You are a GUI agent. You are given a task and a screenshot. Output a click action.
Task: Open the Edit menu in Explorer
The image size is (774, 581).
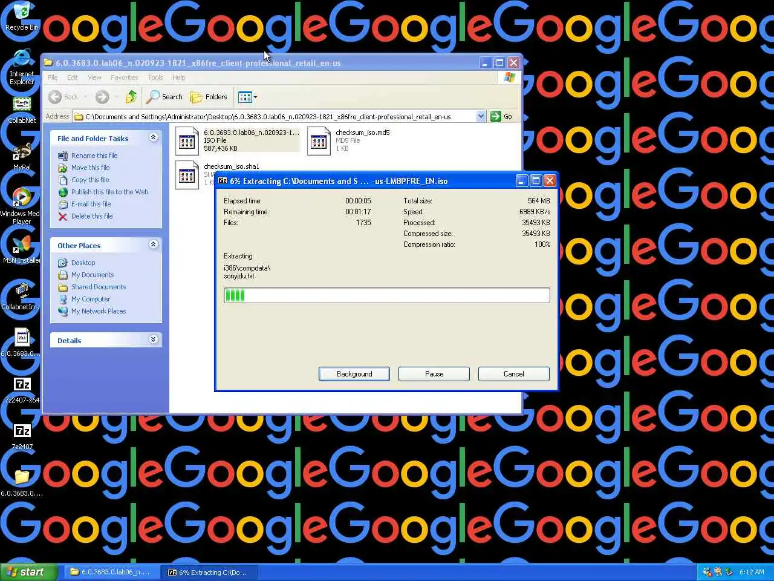point(73,77)
